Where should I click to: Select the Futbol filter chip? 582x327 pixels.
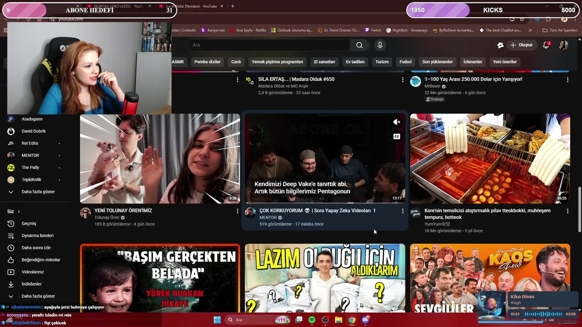pyautogui.click(x=406, y=62)
